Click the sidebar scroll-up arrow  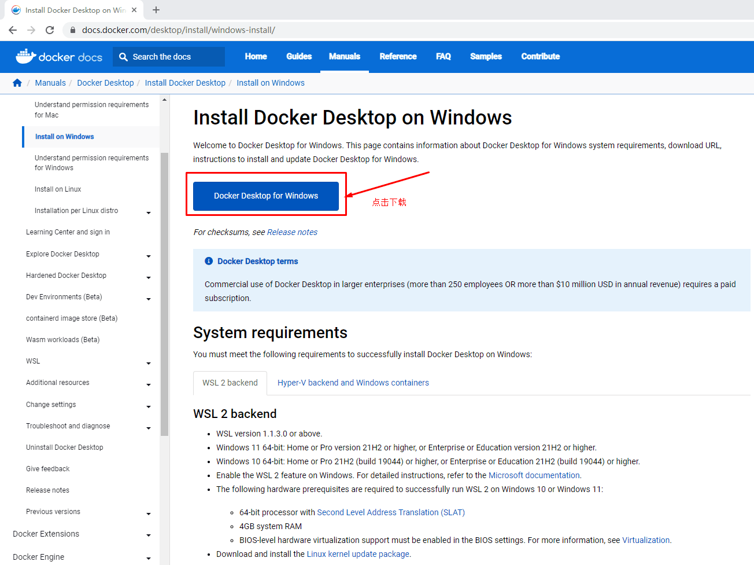[x=165, y=100]
